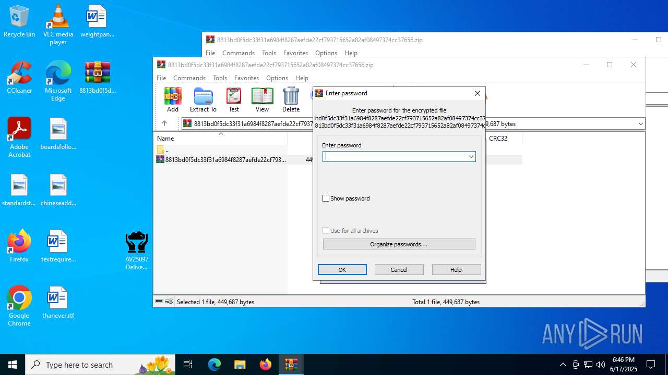This screenshot has width=668, height=375.
Task: Click the Delete toolbar icon
Action: [x=291, y=99]
